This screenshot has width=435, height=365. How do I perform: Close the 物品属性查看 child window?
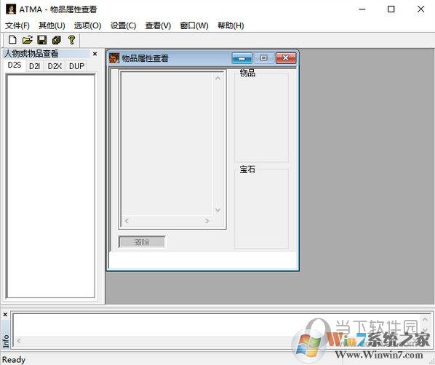286,58
